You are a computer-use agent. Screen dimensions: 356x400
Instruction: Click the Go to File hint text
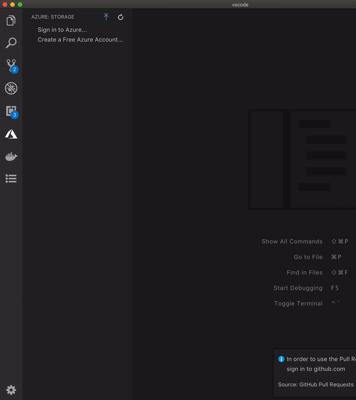[x=308, y=257]
